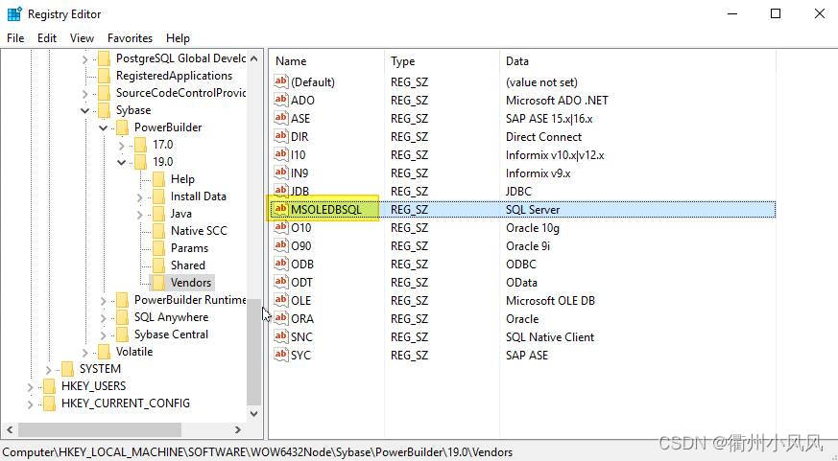Screen dimensions: 838x461
Task: Click the tree vertical scrollbar down arrow
Action: tap(253, 413)
